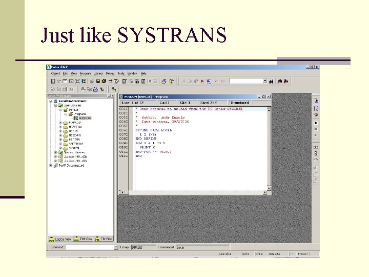Screen dimensions: 369x277
Task: Switch to the Logical View tab
Action: pyautogui.click(x=60, y=239)
